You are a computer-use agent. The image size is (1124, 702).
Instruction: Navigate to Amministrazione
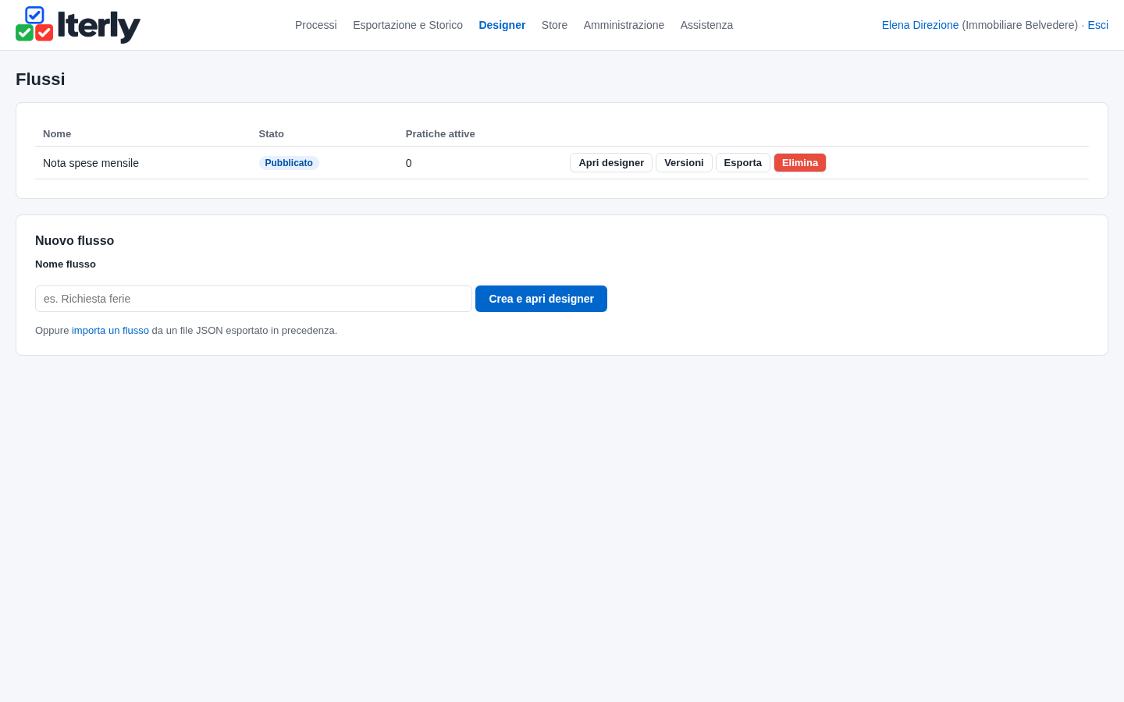624,25
